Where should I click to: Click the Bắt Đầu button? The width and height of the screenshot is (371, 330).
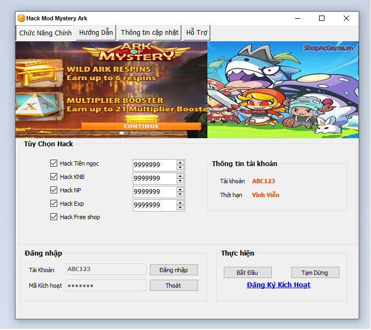coord(247,273)
